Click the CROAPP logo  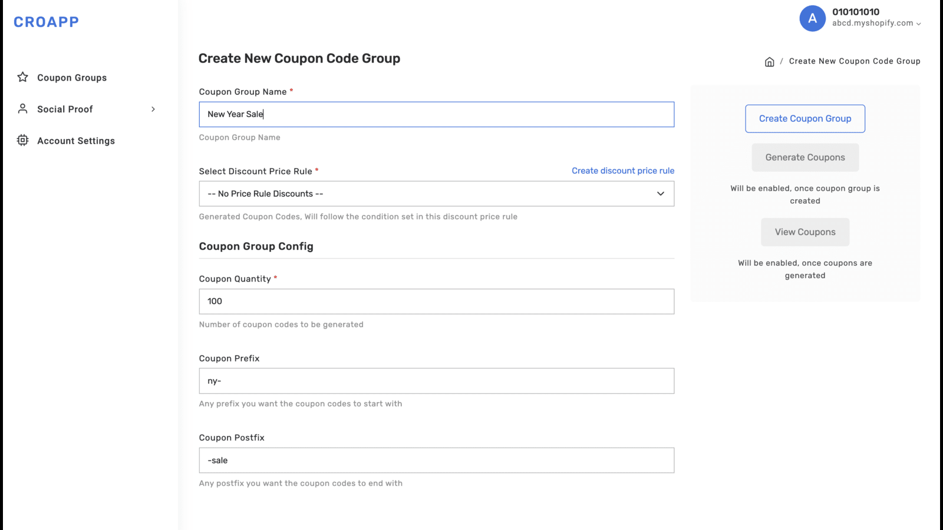tap(46, 22)
